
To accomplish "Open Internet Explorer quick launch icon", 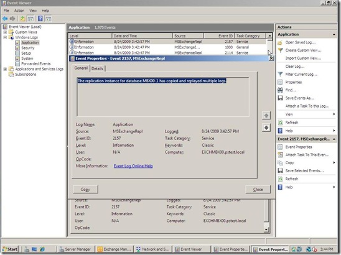I will point(42,249).
